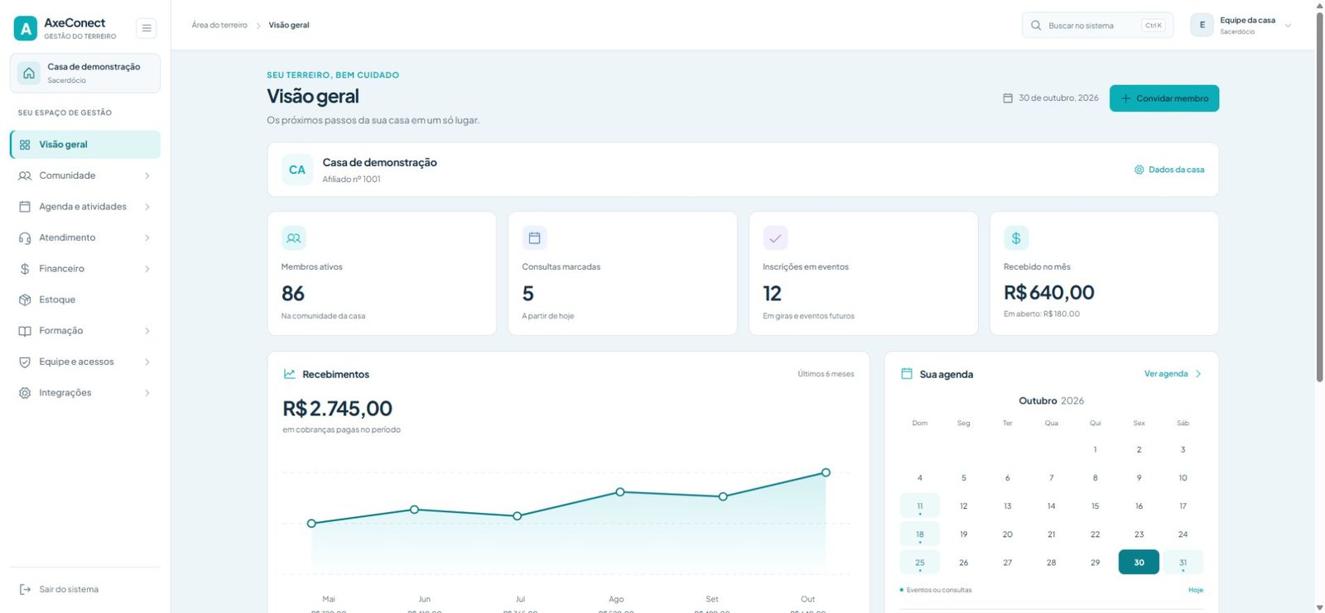The height and width of the screenshot is (613, 1325).
Task: Click the gear icon beside Dados da casa
Action: [1139, 170]
